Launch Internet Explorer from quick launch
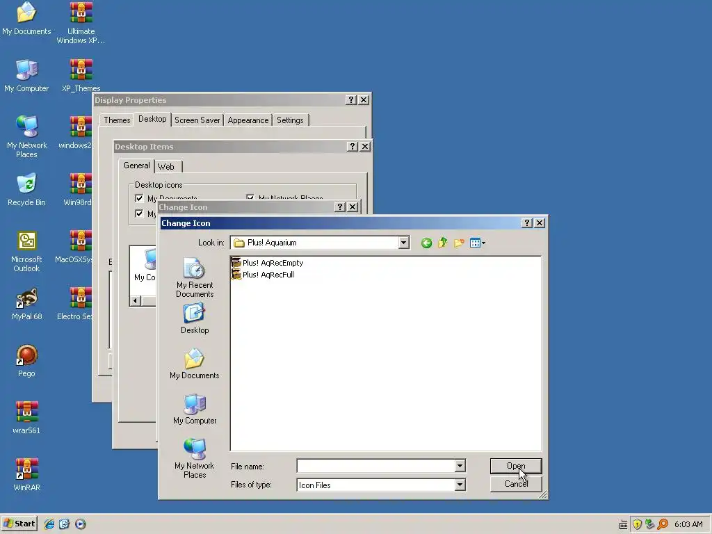712x534 pixels. [49, 524]
